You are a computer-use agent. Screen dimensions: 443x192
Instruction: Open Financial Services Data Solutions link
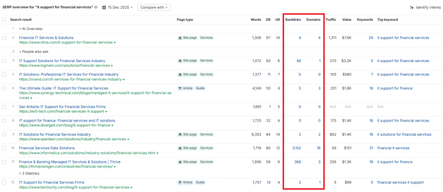(x=47, y=148)
